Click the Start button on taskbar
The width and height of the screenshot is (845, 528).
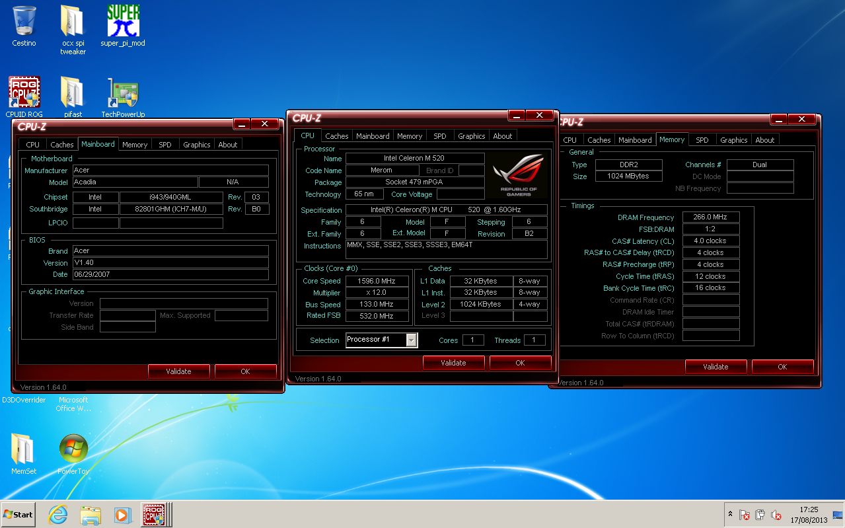[18, 514]
